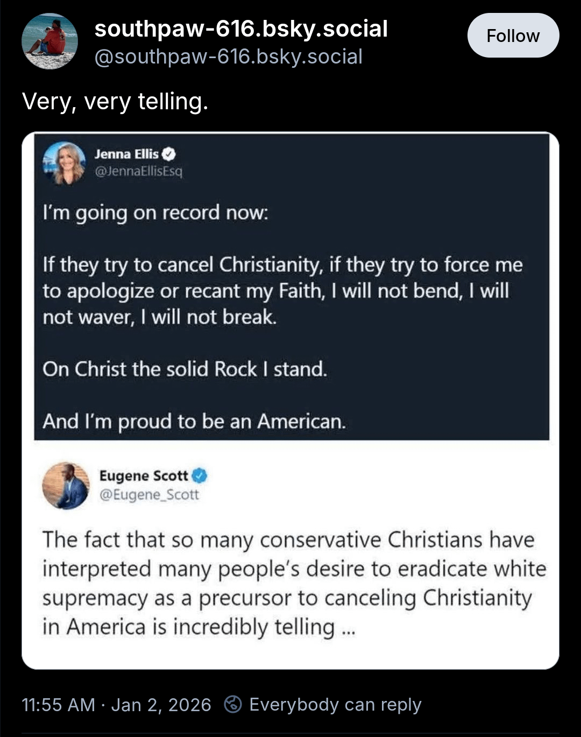Image resolution: width=581 pixels, height=737 pixels.
Task: Click the "Everybody can reply" label
Action: coord(335,704)
